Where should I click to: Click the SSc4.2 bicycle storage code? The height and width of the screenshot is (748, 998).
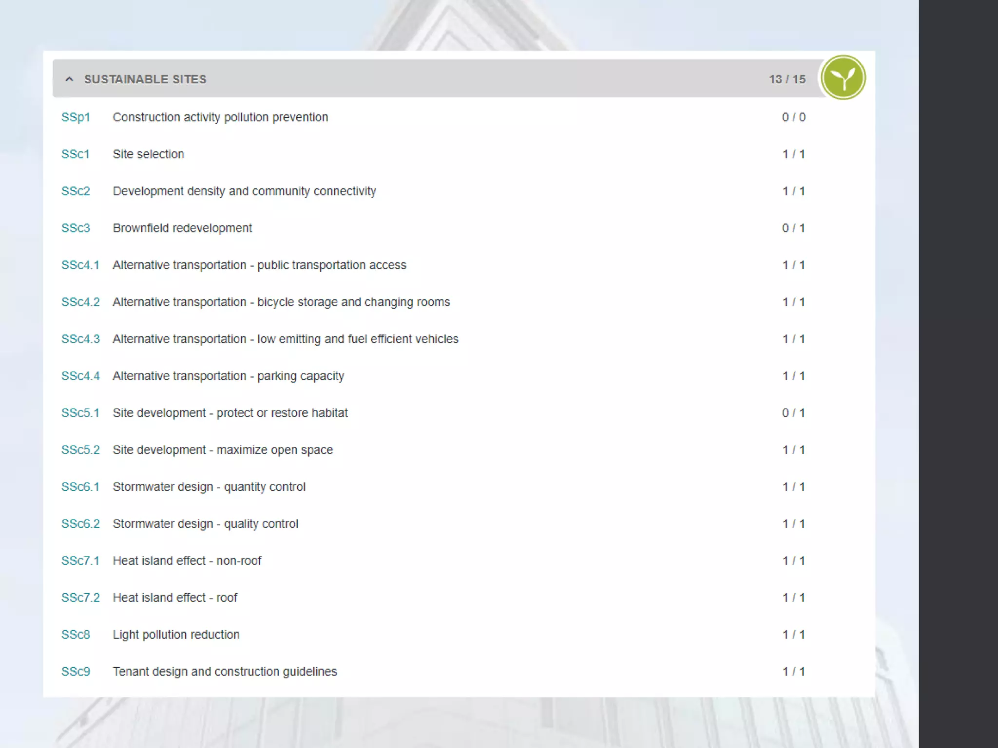pyautogui.click(x=80, y=302)
